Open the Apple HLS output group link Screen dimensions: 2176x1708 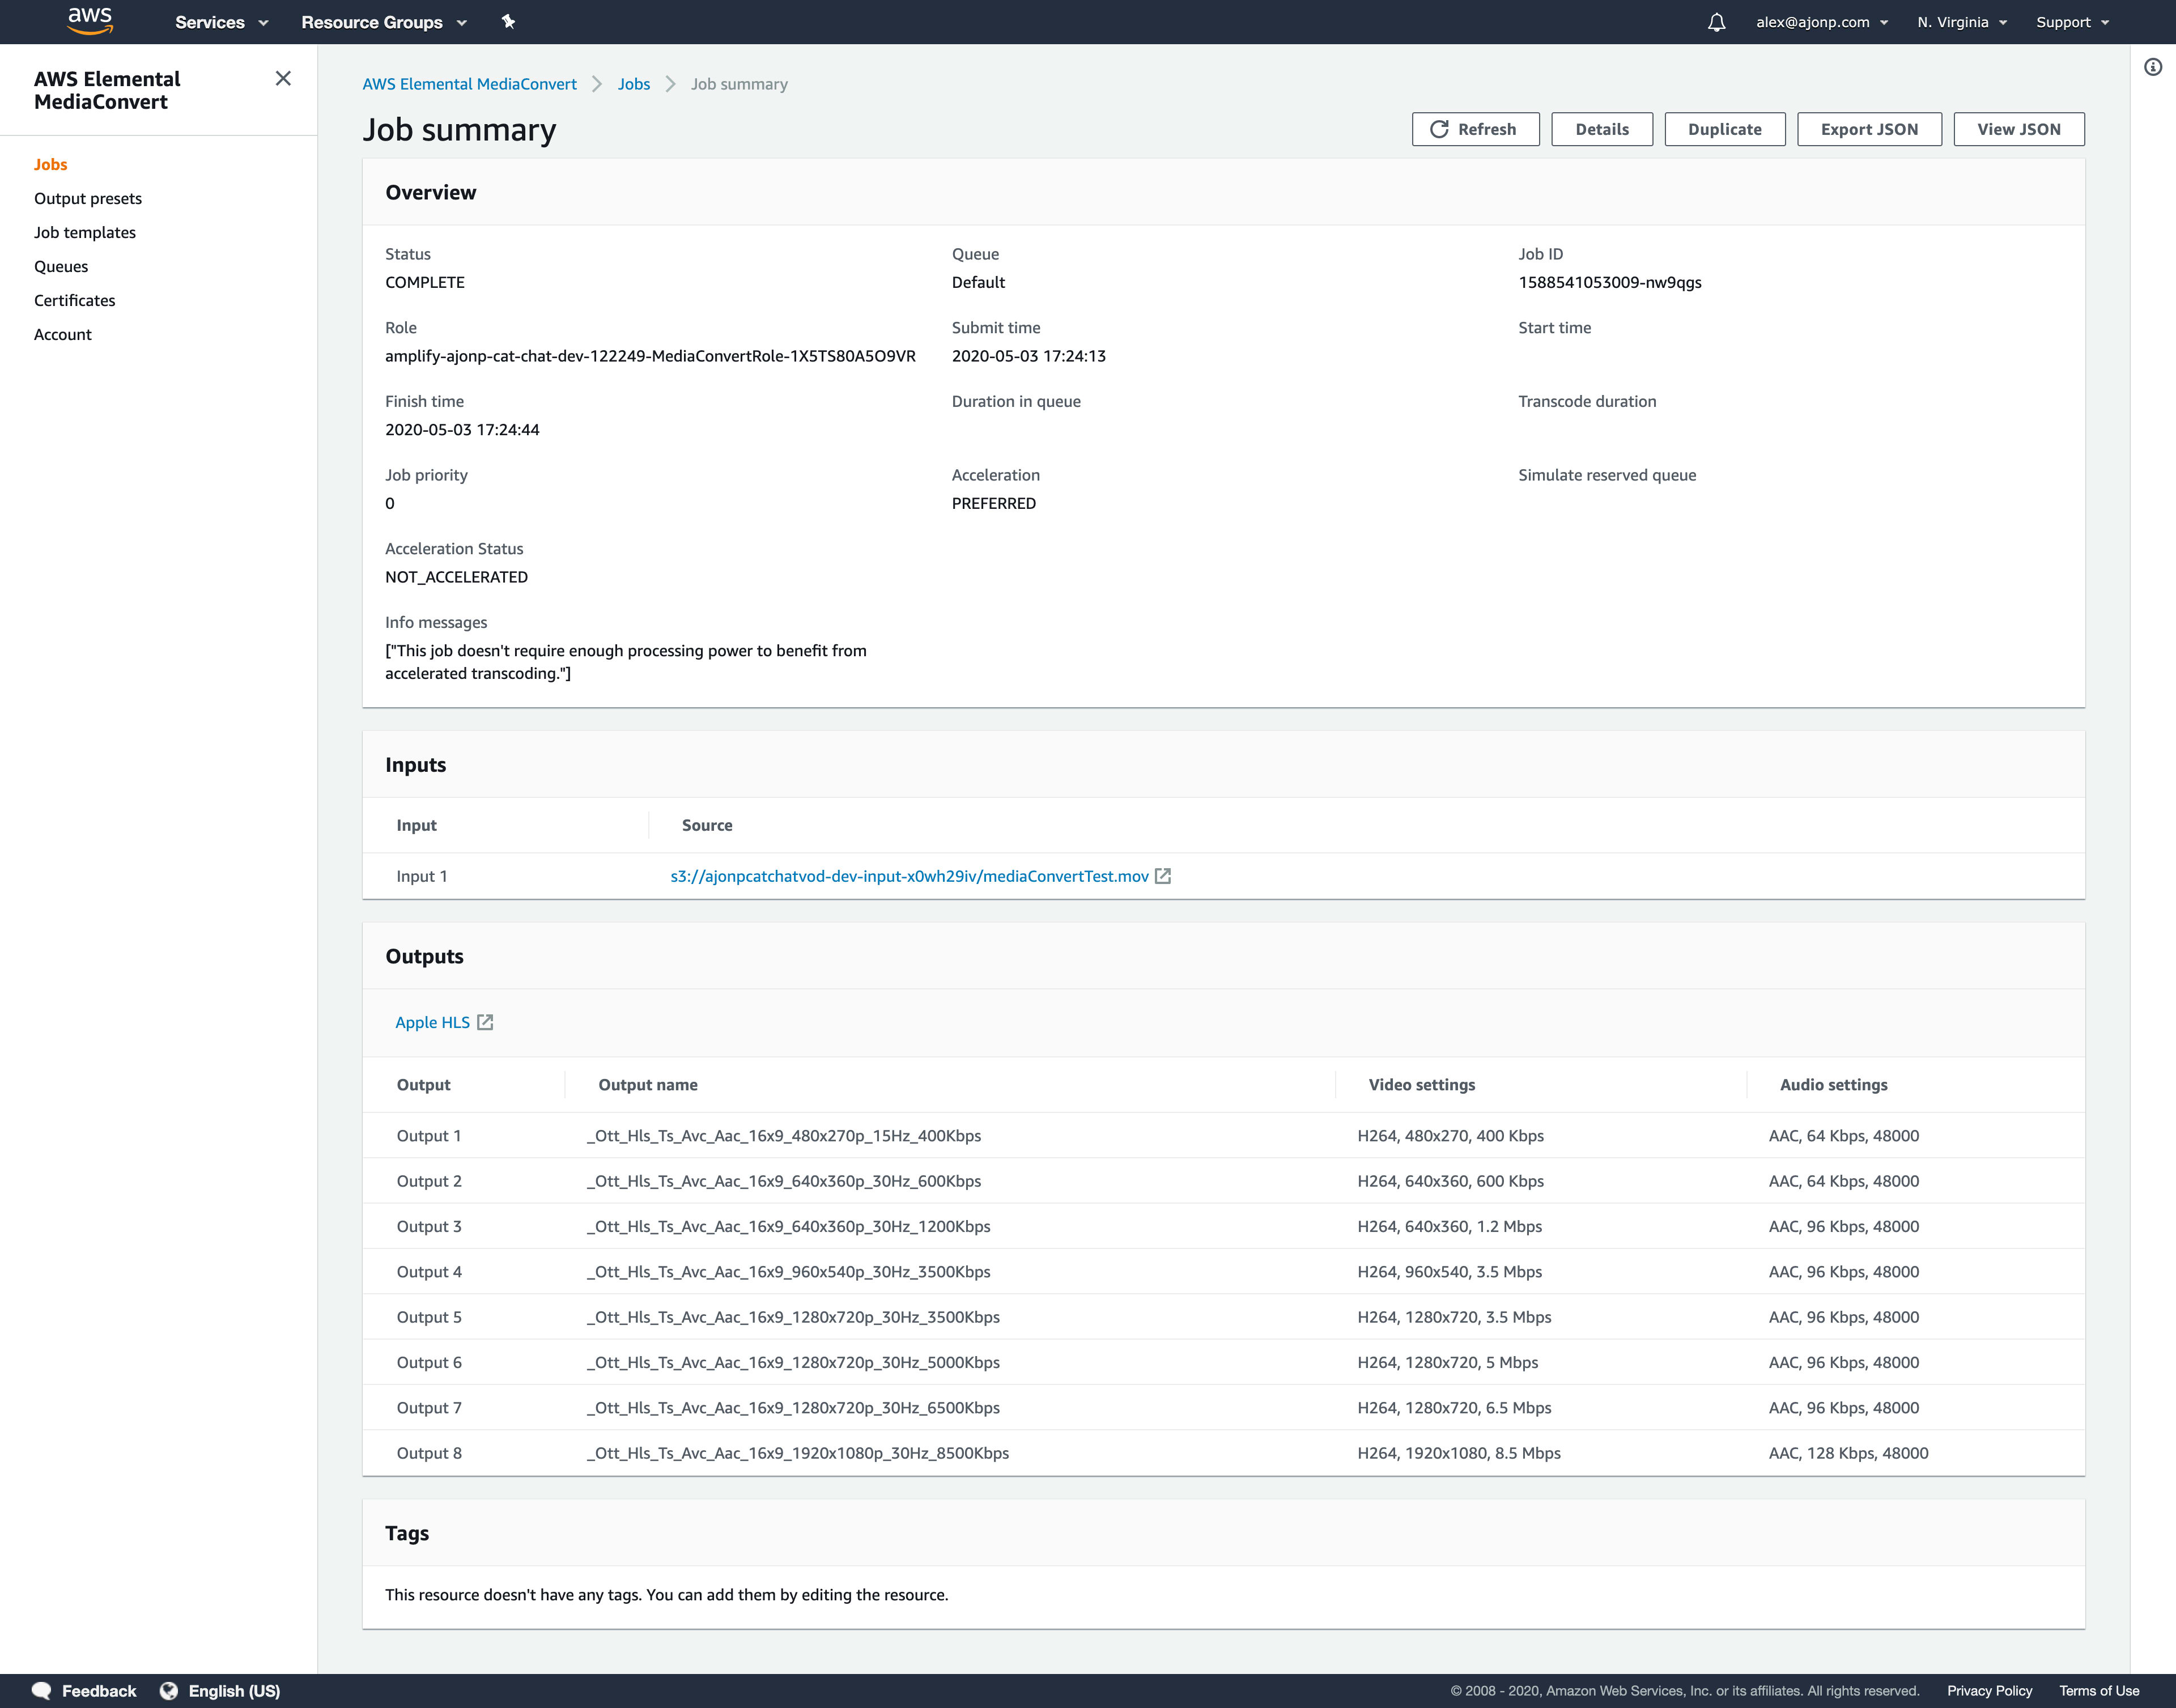[x=432, y=1022]
